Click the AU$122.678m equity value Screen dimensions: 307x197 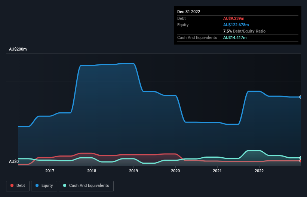[x=236, y=25]
